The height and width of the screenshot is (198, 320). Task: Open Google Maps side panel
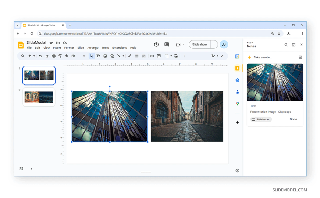coord(237,104)
